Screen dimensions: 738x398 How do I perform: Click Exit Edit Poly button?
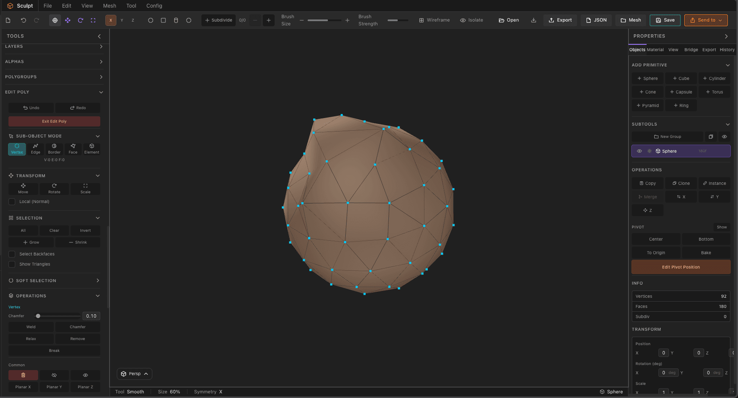pos(54,121)
